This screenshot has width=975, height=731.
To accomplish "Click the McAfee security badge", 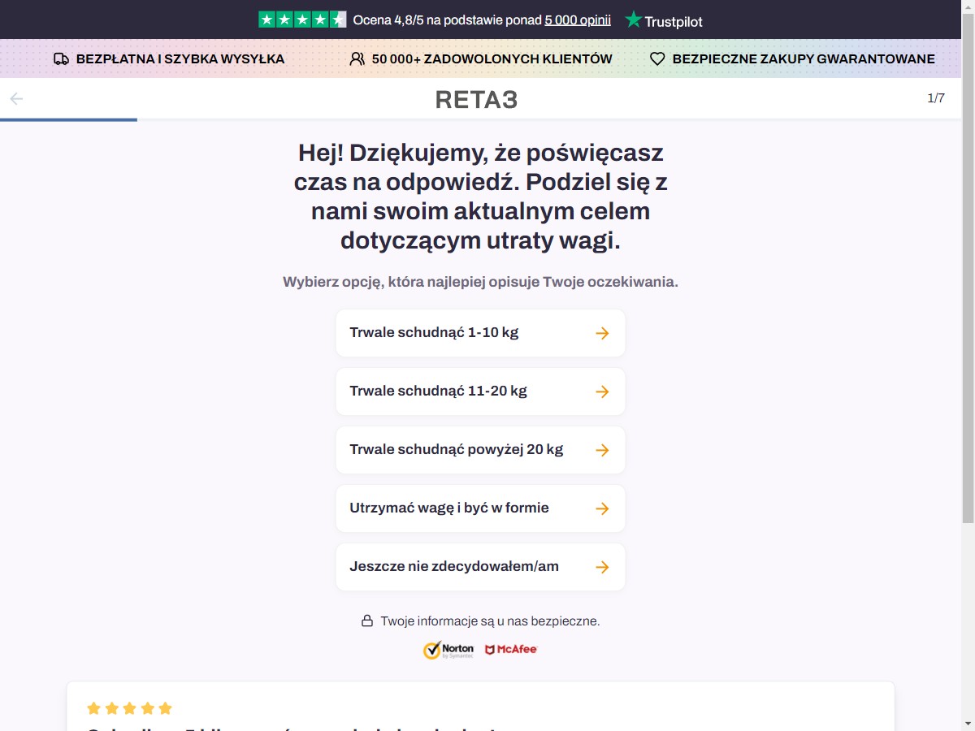I will (511, 650).
